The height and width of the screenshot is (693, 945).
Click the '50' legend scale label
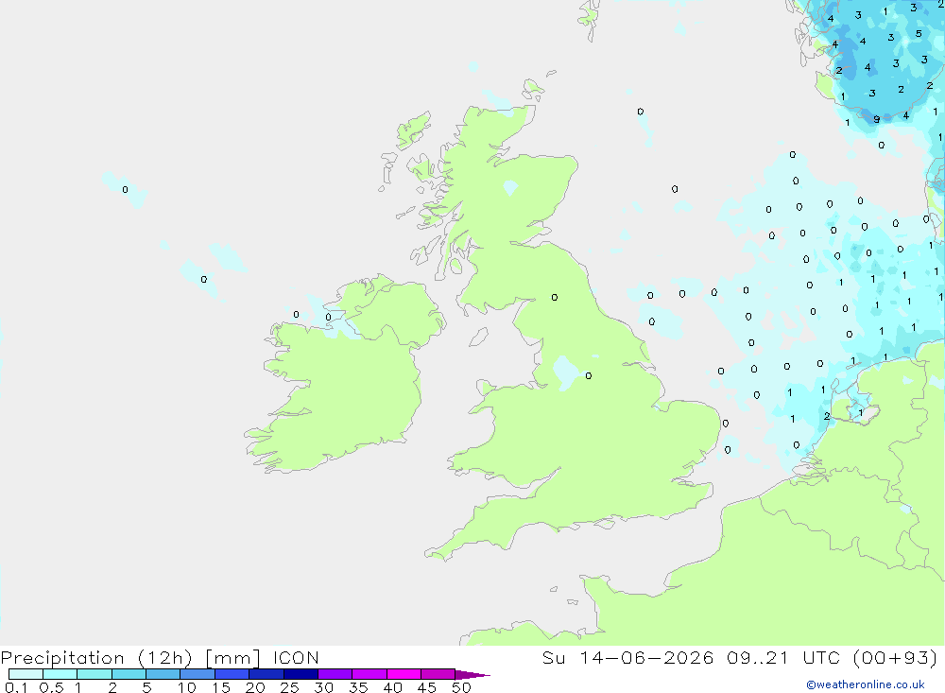(461, 687)
